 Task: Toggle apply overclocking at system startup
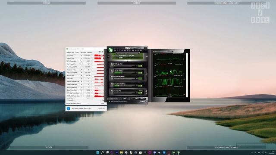click(x=109, y=102)
